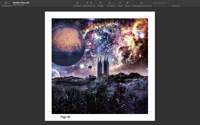Open Remplissage de formulaire tool
The width and height of the screenshot is (200, 125).
click(142, 3)
